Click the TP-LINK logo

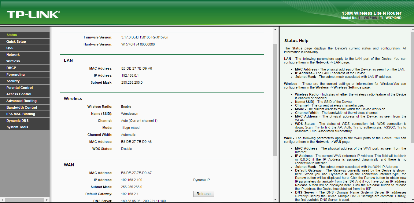pyautogui.click(x=33, y=14)
